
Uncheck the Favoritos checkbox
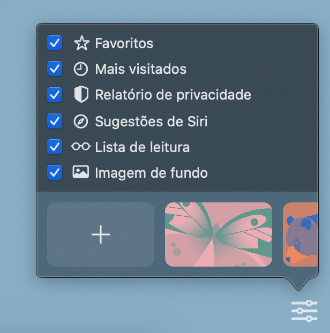point(55,43)
